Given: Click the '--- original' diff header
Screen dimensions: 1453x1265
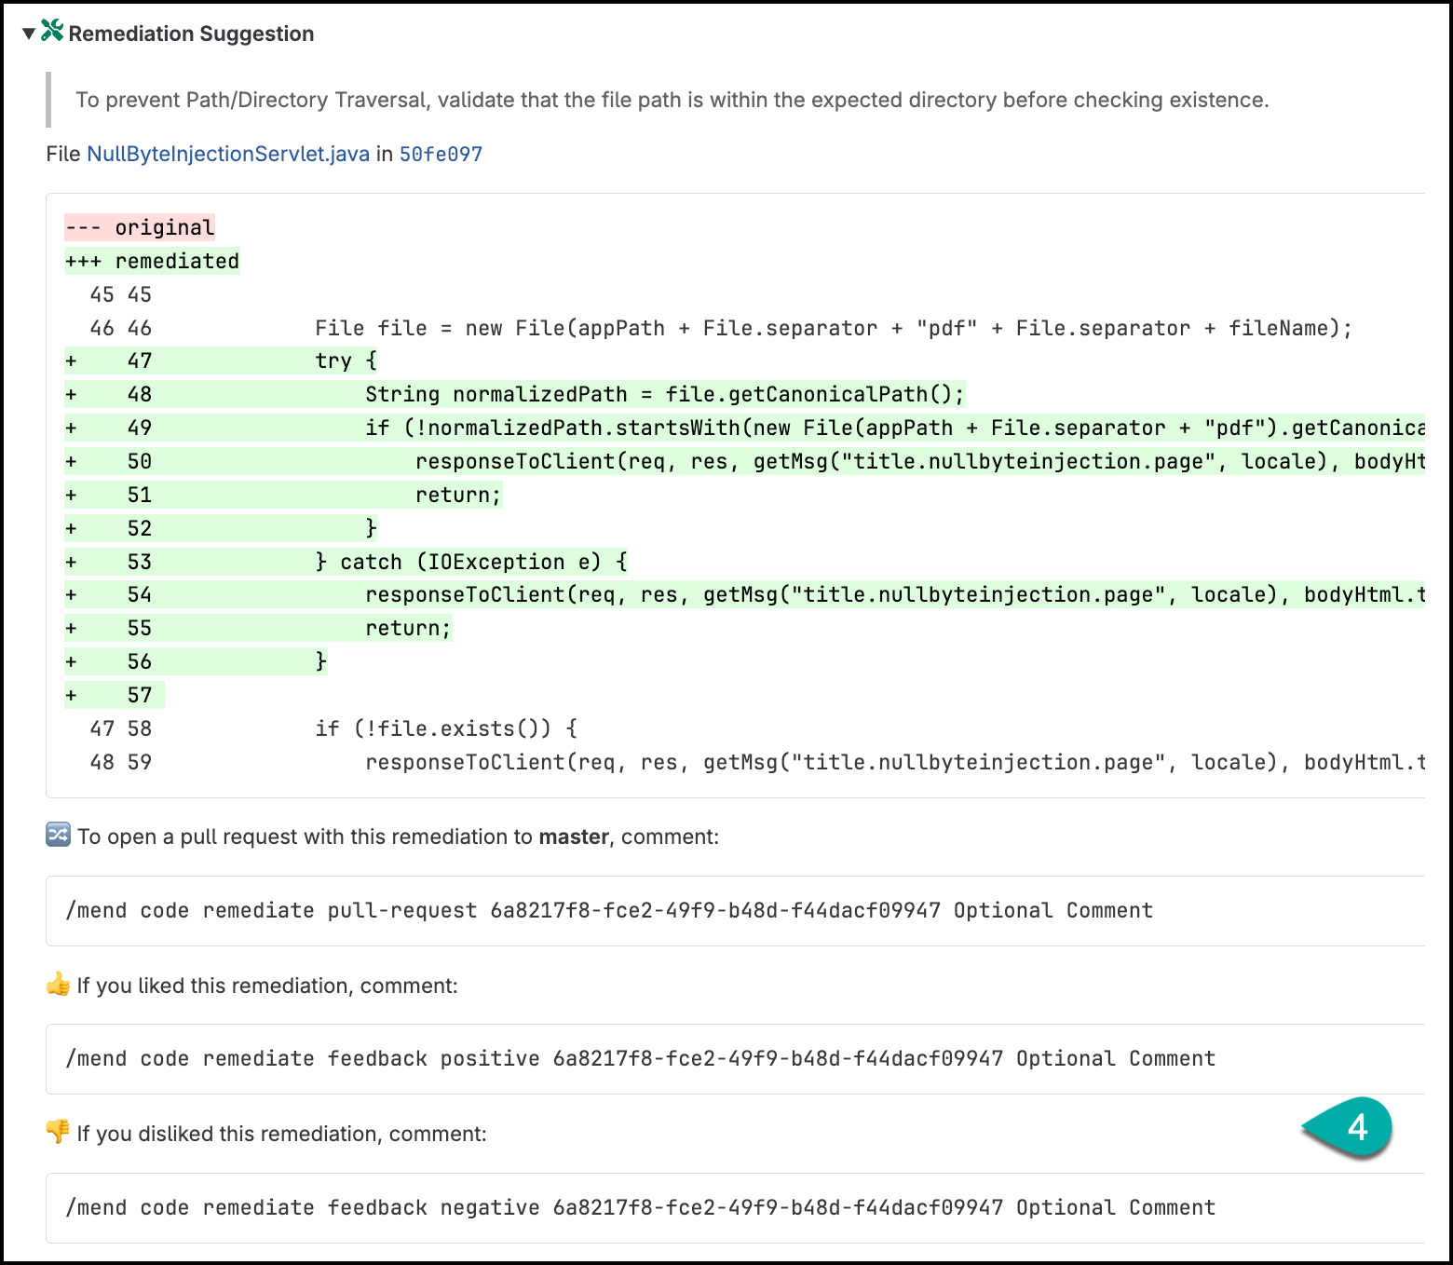Looking at the screenshot, I should click(140, 227).
